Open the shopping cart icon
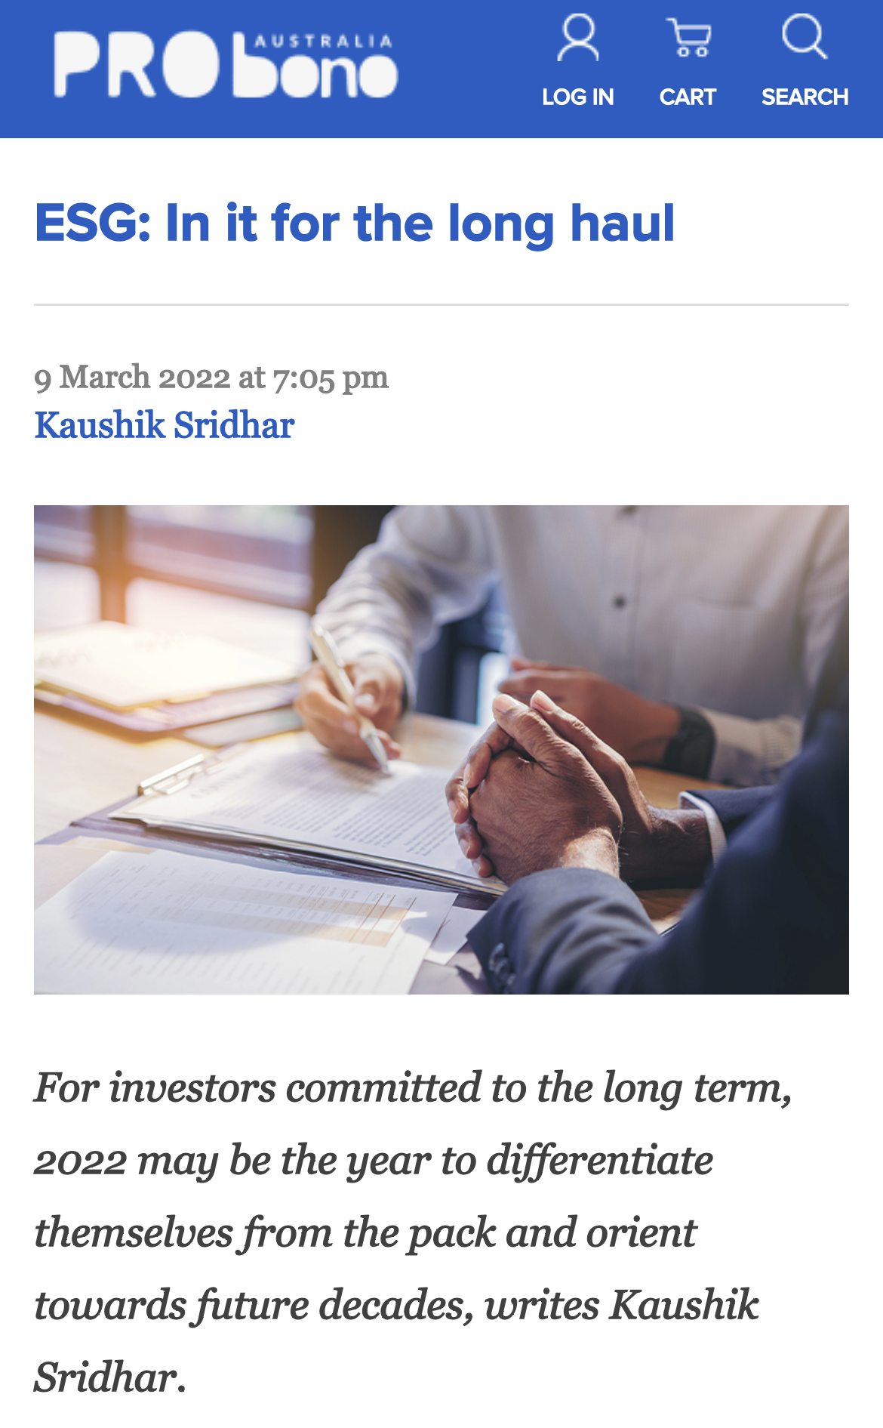The image size is (883, 1428). click(688, 39)
